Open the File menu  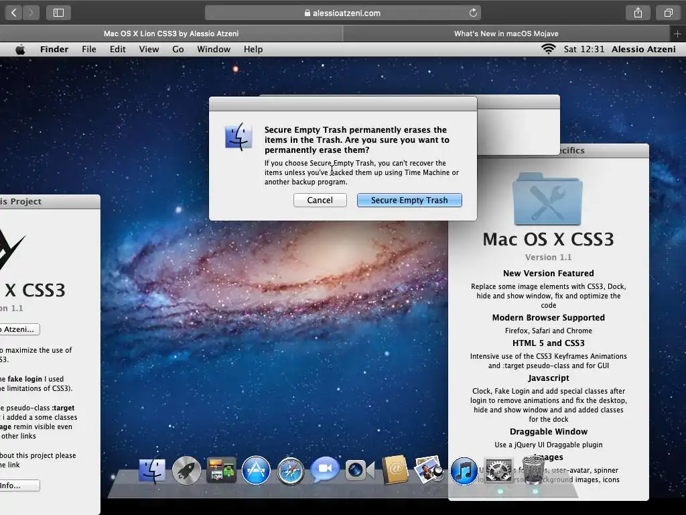point(89,49)
